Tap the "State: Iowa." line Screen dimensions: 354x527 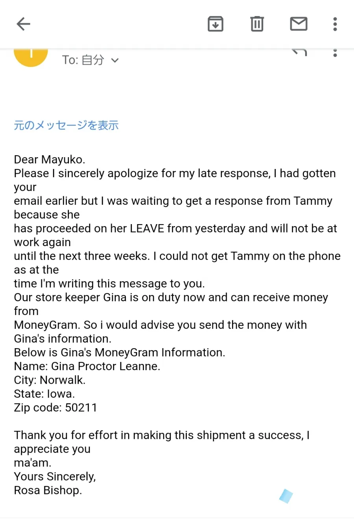tap(44, 394)
